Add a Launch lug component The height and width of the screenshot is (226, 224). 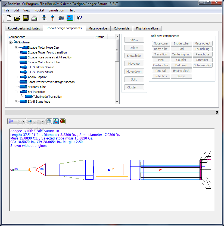203,49
